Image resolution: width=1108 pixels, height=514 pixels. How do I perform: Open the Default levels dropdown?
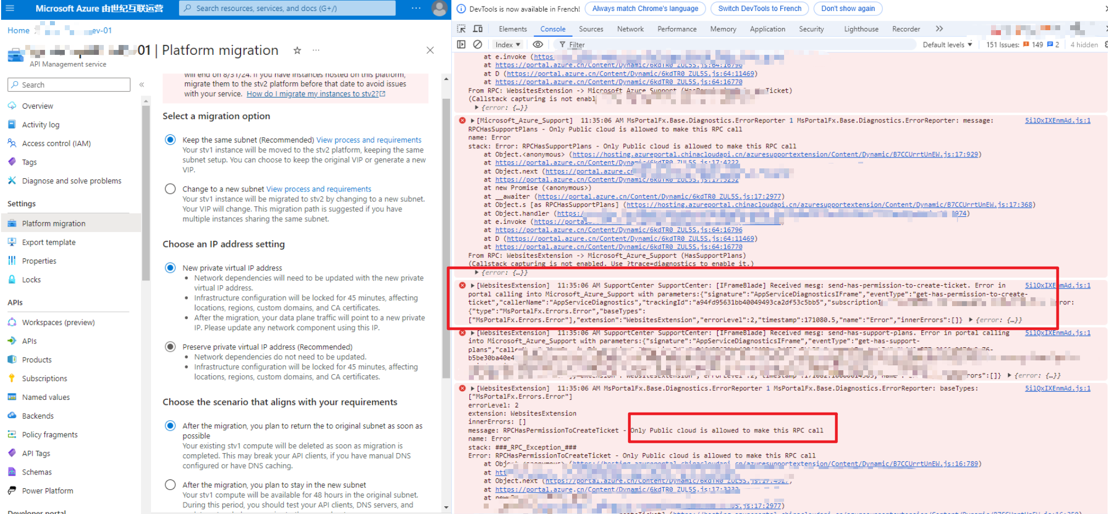point(947,44)
